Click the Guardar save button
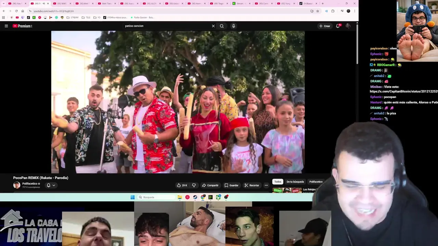 231,185
